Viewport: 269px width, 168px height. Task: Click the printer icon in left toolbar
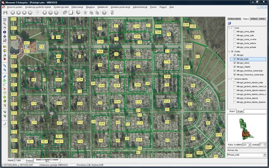[5, 36]
